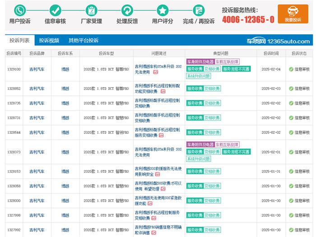Click 系统升级问题 tag in row 1328373
The height and width of the screenshot is (237, 316).
199,159
